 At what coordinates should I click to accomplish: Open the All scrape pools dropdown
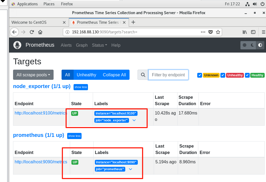coord(33,75)
